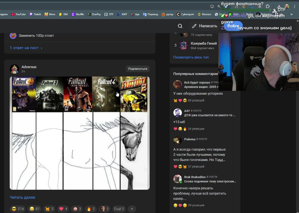The image size is (299, 213).
Task: Open the XWT bookmark
Action: click(122, 14)
